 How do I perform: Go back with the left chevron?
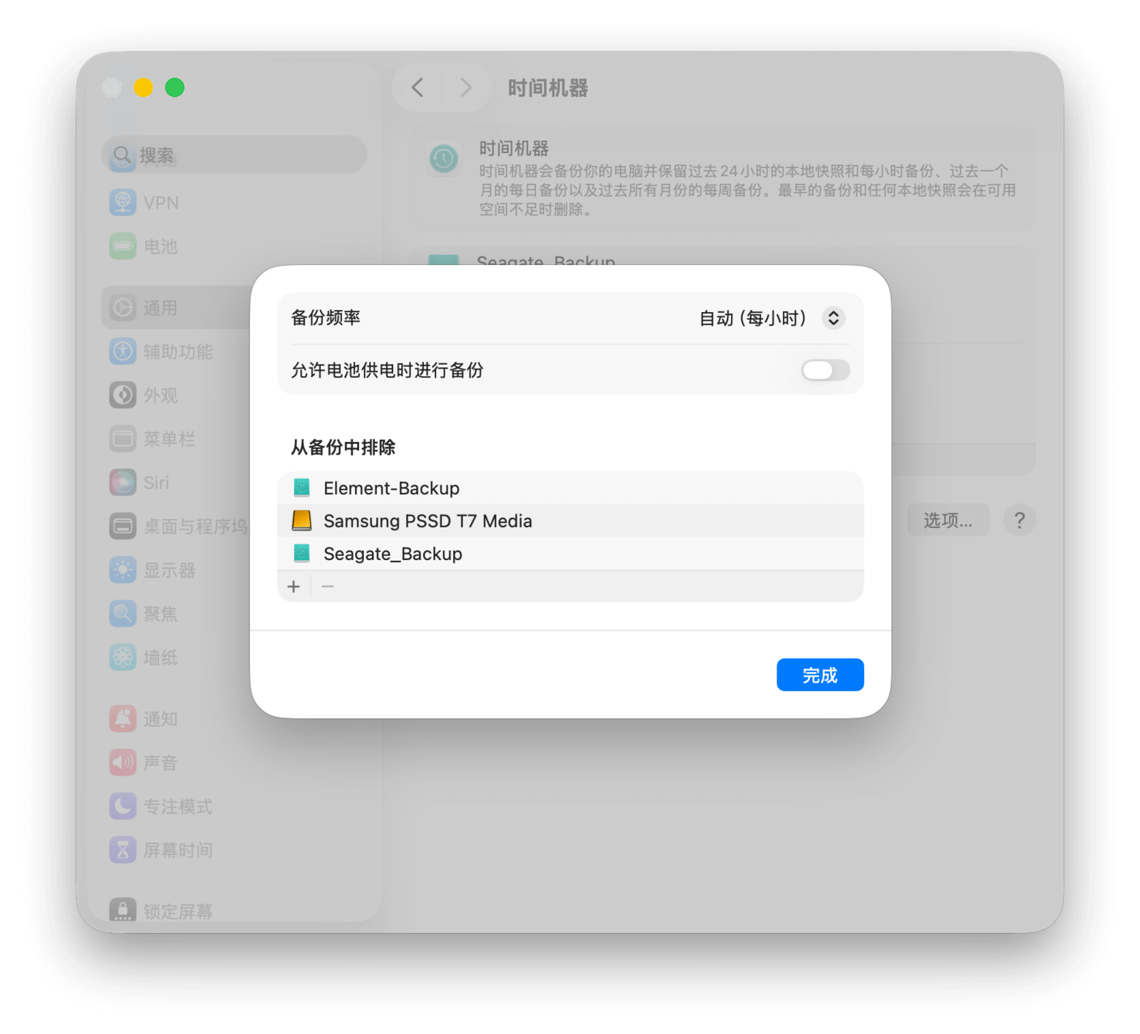418,88
